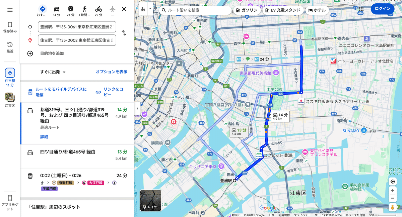Select the flight mode airplane tab
Viewport: 402px width, 217px height.
pyautogui.click(x=112, y=11)
